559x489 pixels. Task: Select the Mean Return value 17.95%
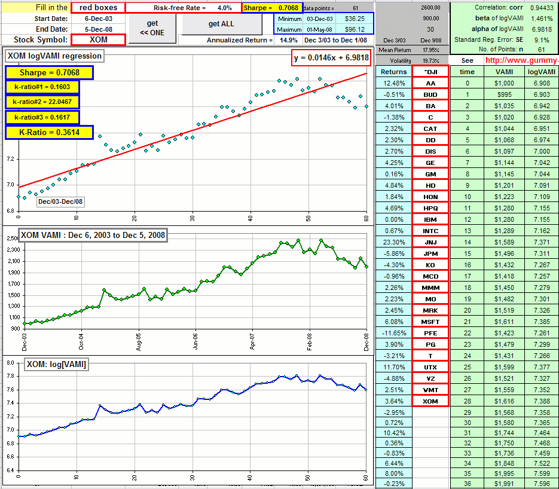tap(430, 50)
